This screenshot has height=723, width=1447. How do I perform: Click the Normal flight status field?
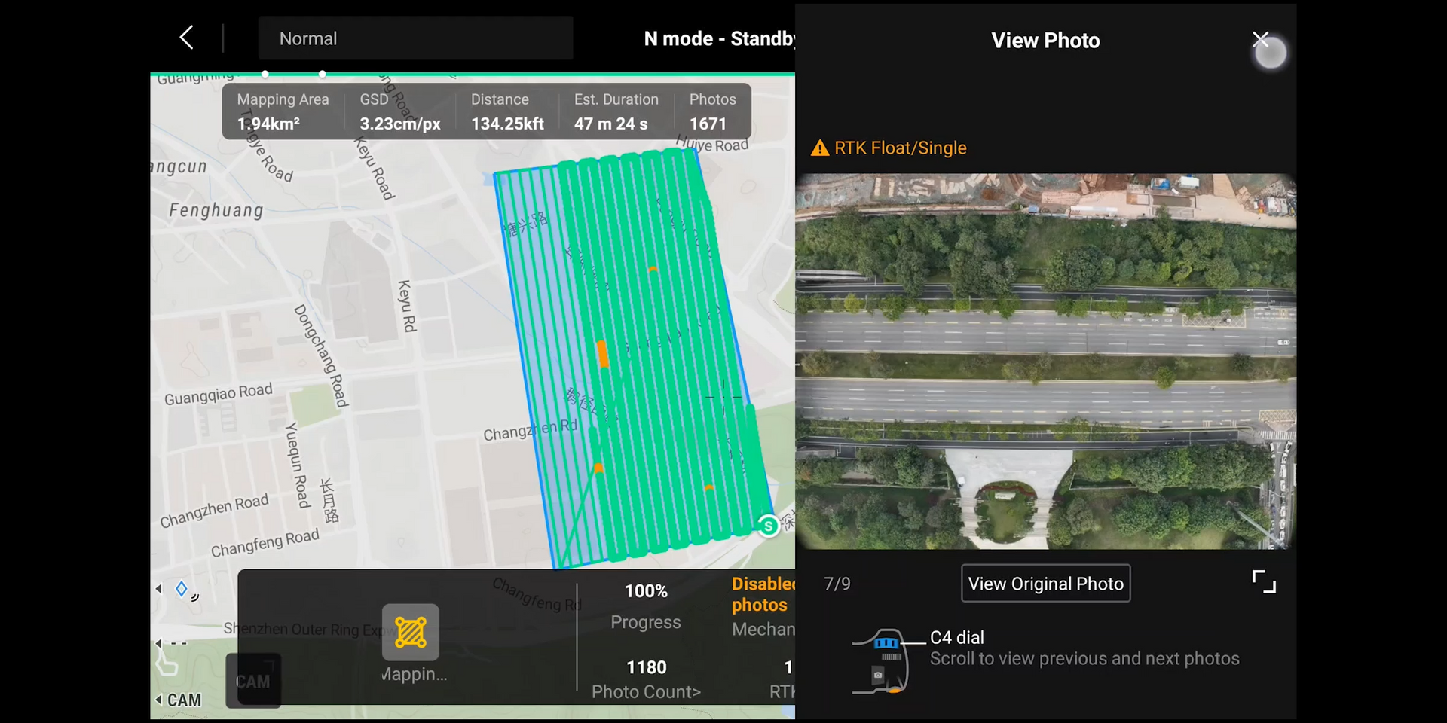tap(415, 38)
